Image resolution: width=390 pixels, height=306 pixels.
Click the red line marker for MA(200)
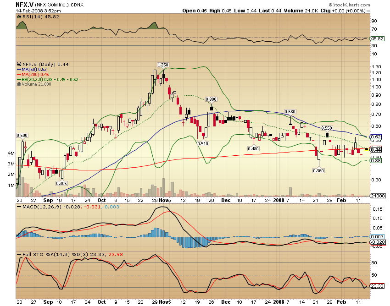tap(19, 74)
